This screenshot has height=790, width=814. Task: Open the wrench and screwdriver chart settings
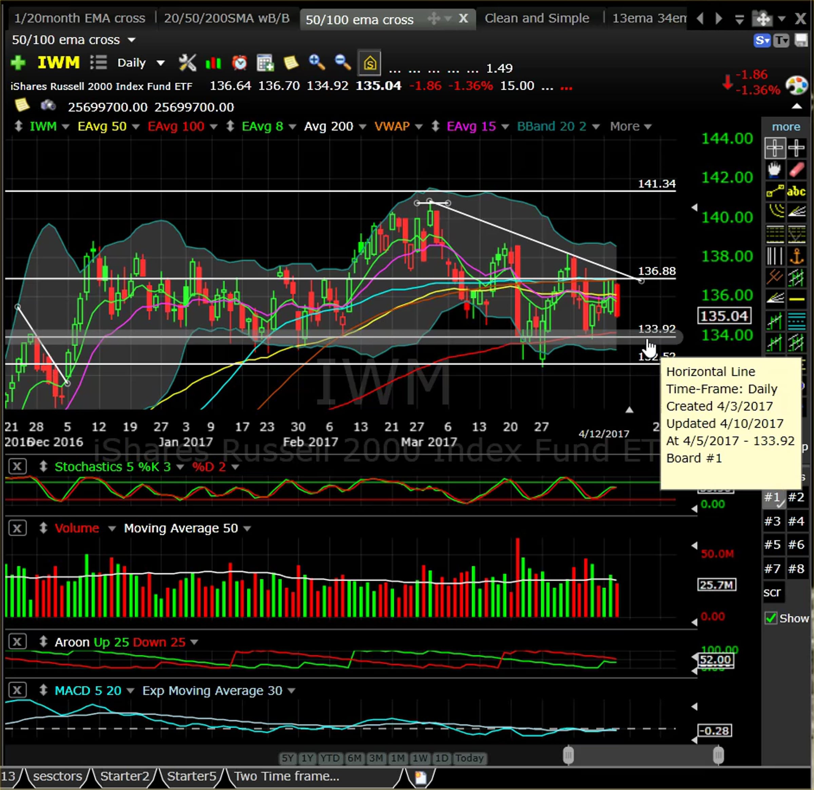(187, 63)
